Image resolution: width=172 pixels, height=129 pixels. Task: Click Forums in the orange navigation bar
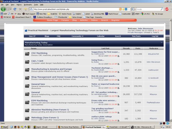point(65,20)
